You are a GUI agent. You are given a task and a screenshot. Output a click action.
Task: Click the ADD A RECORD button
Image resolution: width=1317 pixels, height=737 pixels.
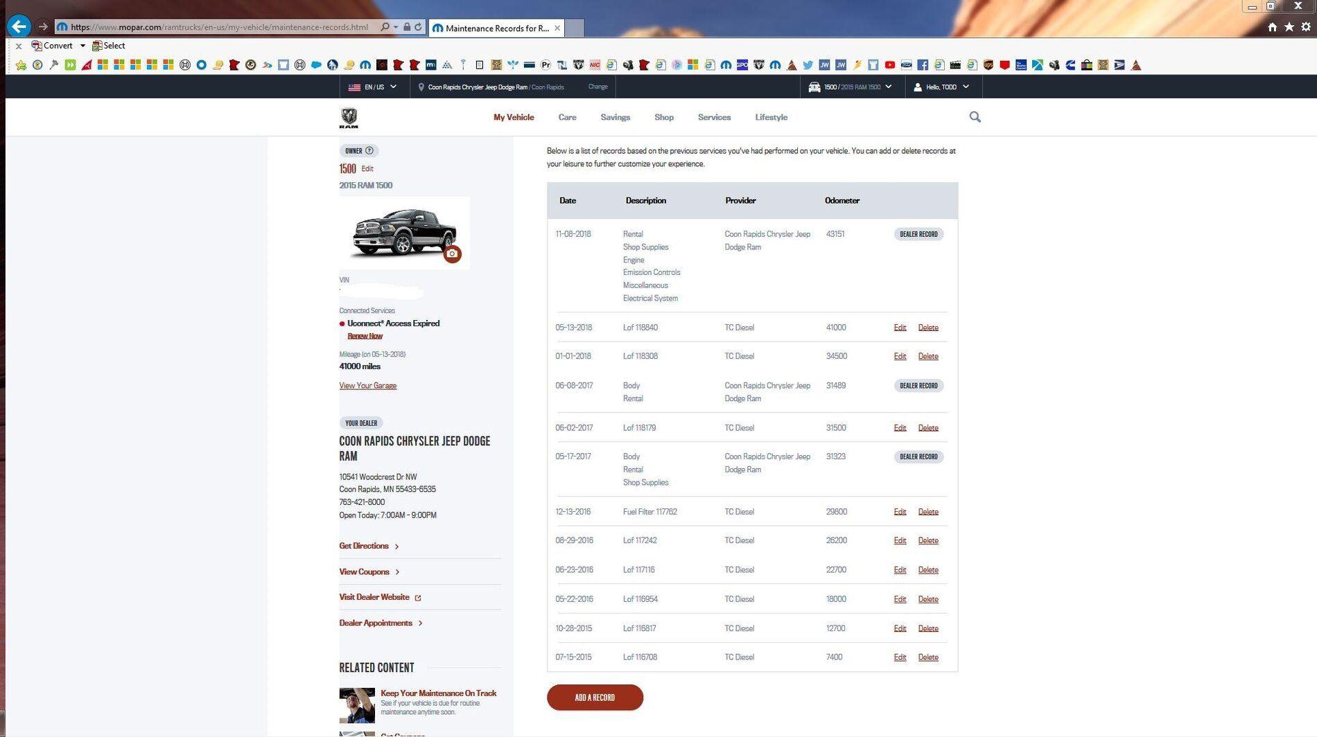(595, 698)
